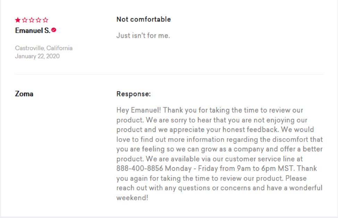Viewport: 338px width, 218px height.
Task: Click the fifth empty rating star
Action: (45, 20)
